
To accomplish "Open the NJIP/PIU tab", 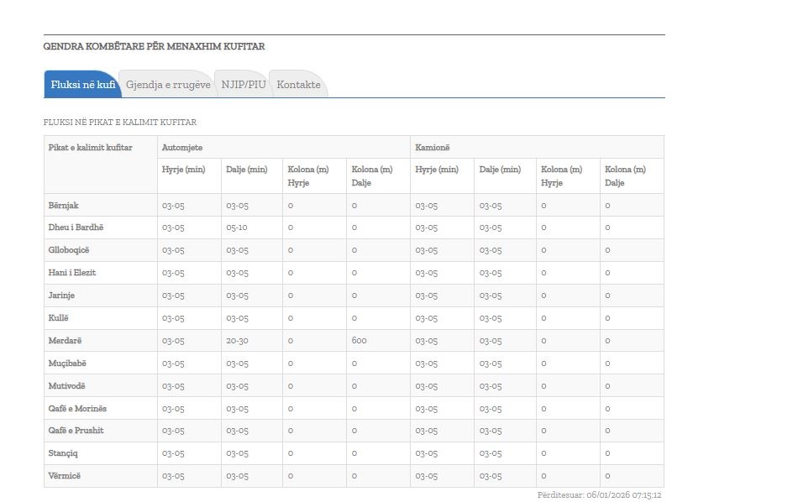I will [x=244, y=85].
